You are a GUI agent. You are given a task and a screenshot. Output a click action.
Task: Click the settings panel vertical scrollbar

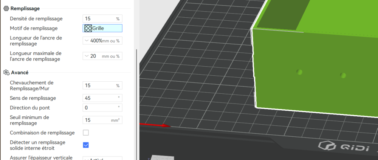click(137, 105)
